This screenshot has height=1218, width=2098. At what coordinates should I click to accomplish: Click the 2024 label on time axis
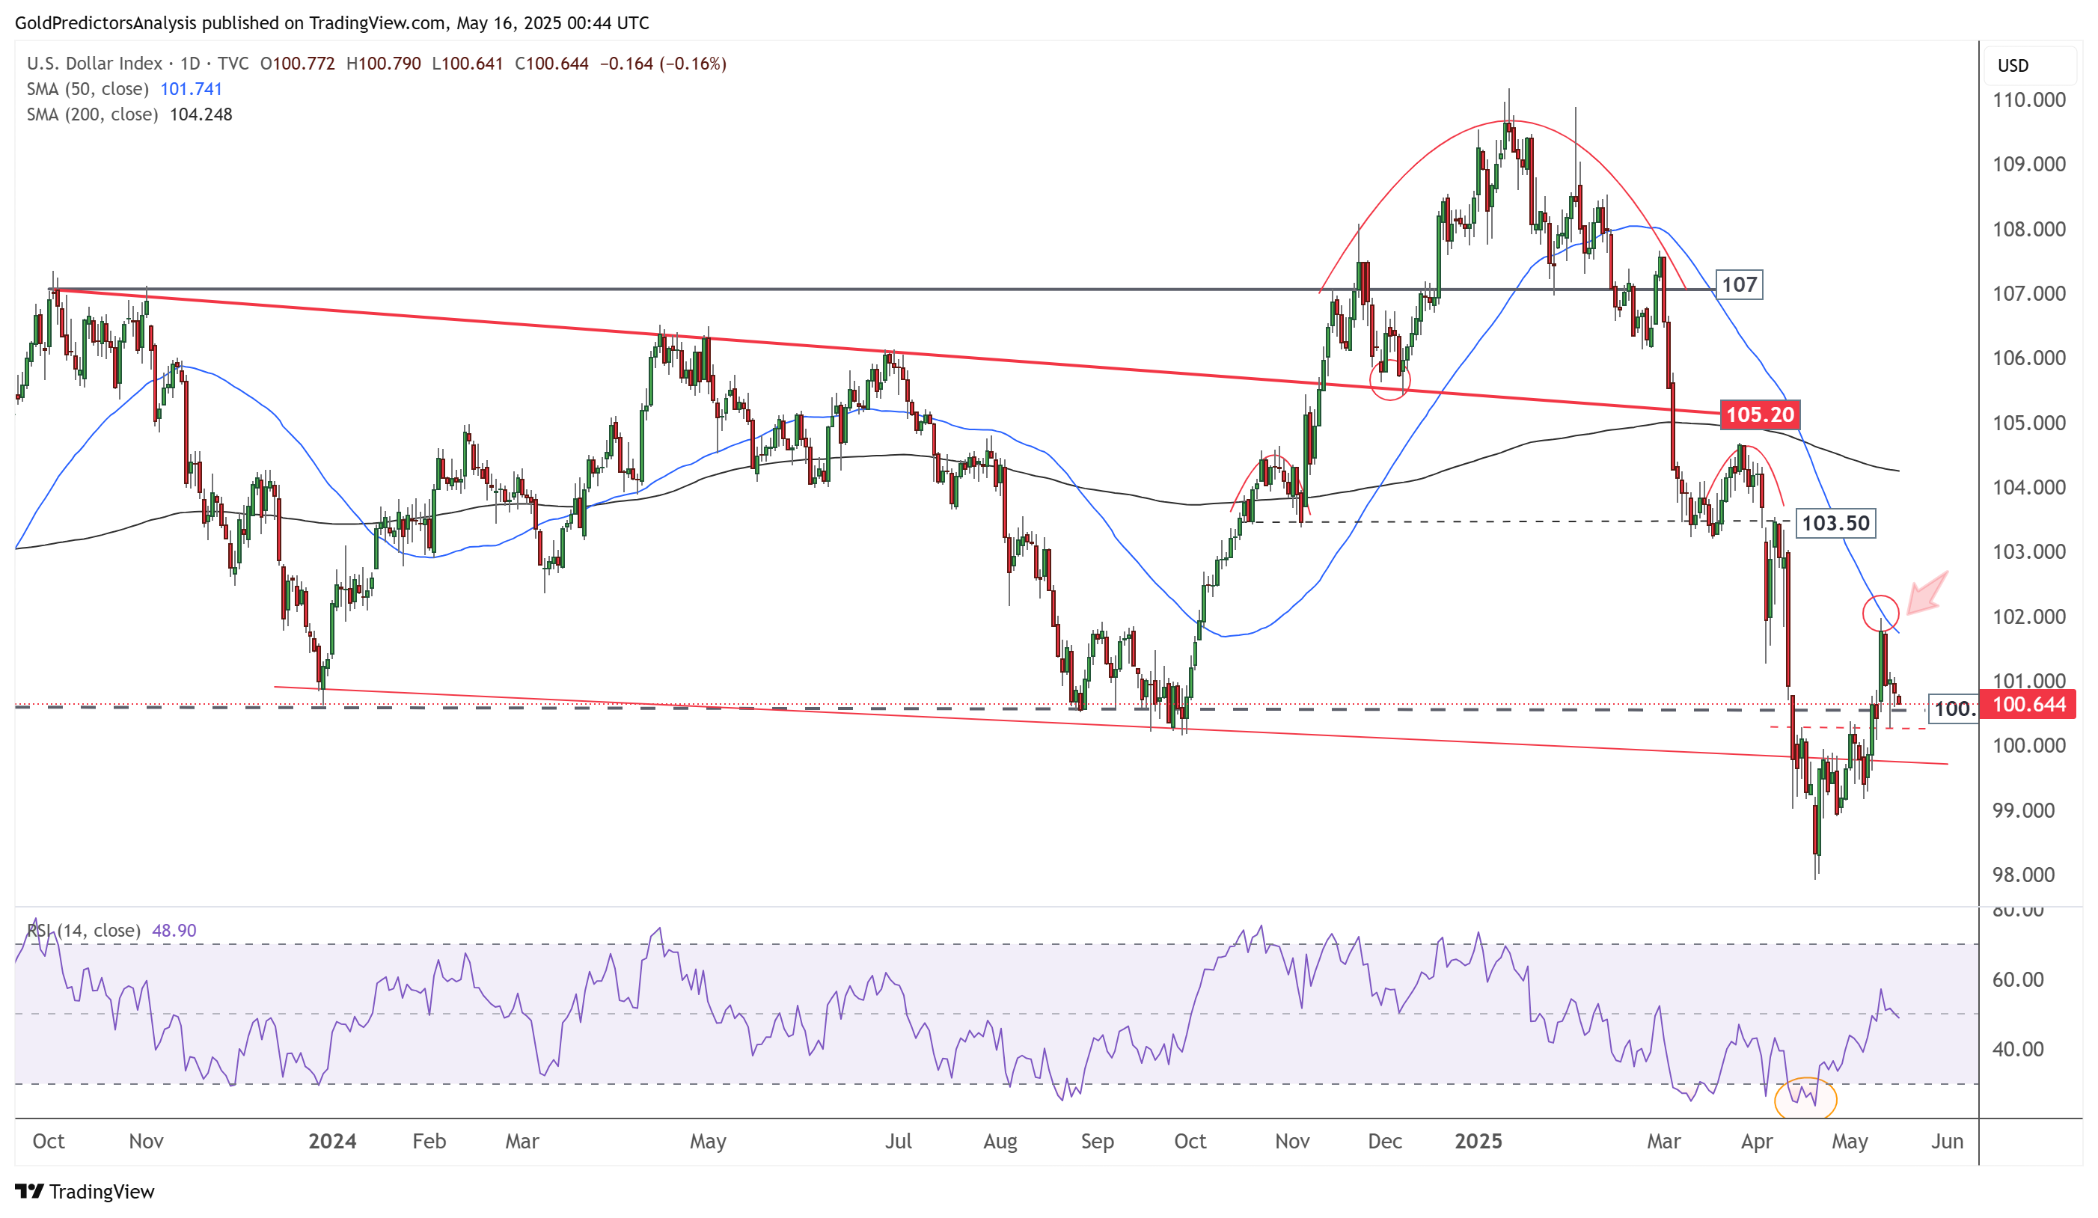coord(332,1141)
